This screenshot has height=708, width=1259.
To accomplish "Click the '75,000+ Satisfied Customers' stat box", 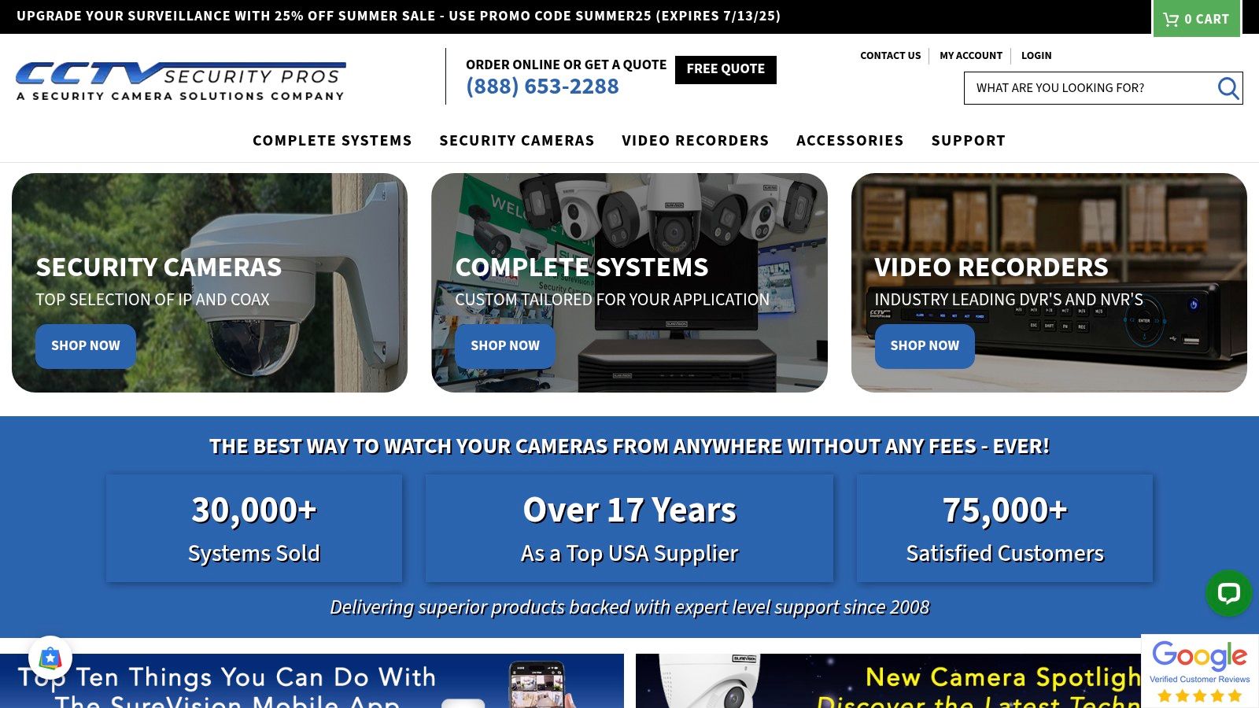I will [x=1005, y=529].
